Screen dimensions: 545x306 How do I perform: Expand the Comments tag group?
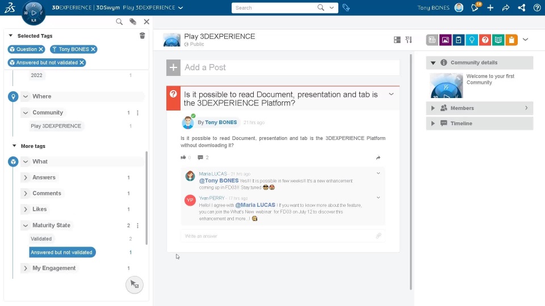tap(26, 194)
